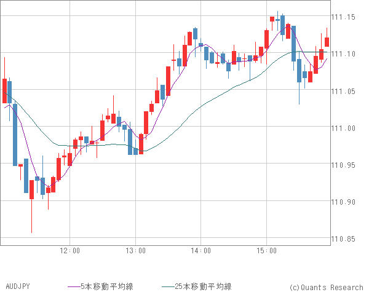Click the teal legend line sample
The height and width of the screenshot is (292, 369).
point(169,286)
